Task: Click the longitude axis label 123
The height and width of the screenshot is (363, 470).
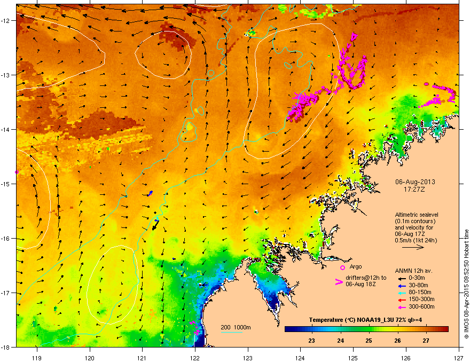Action: (248, 358)
